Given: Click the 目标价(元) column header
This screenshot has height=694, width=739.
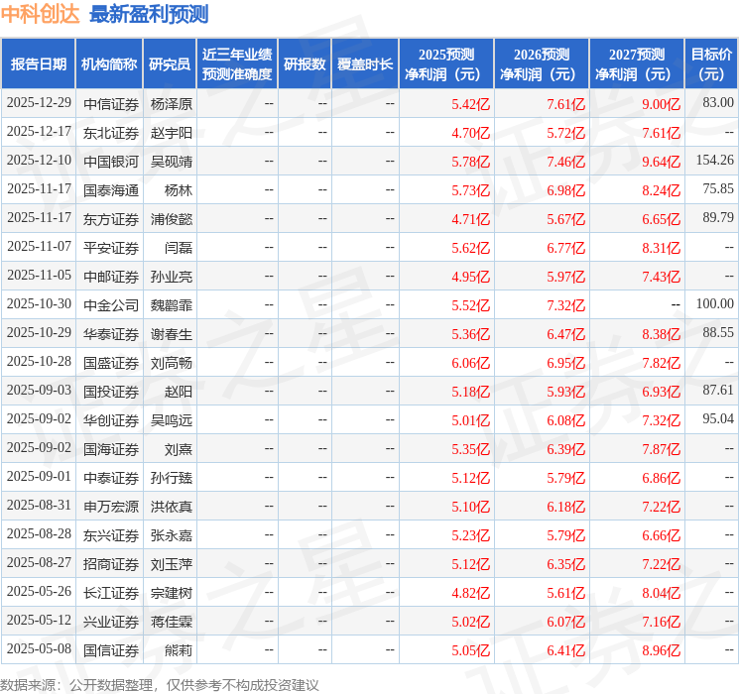Looking at the screenshot, I should [711, 64].
